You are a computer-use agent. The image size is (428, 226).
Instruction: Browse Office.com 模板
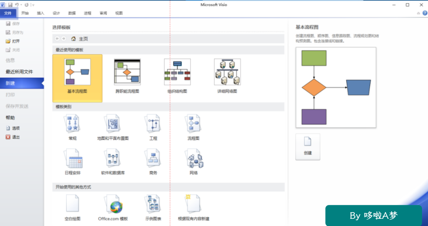click(113, 208)
